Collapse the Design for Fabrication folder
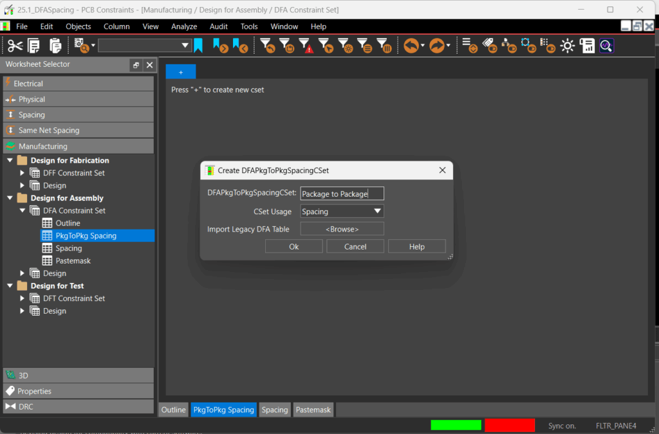The width and height of the screenshot is (659, 434). click(9, 160)
